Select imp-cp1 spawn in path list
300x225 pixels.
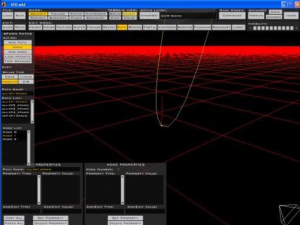(x=15, y=116)
